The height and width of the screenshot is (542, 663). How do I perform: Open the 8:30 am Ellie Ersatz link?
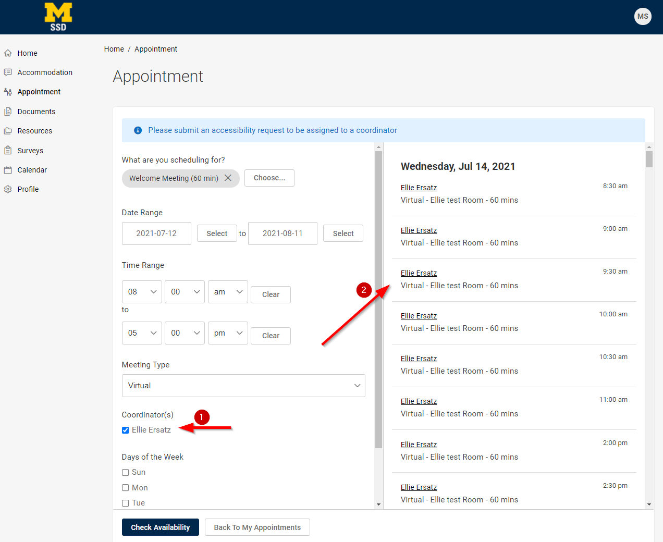pos(419,187)
